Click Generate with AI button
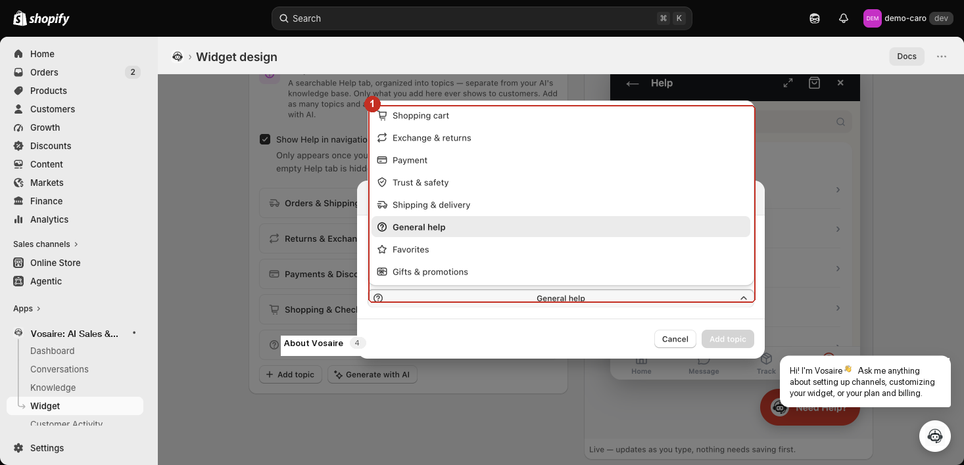 pos(372,374)
